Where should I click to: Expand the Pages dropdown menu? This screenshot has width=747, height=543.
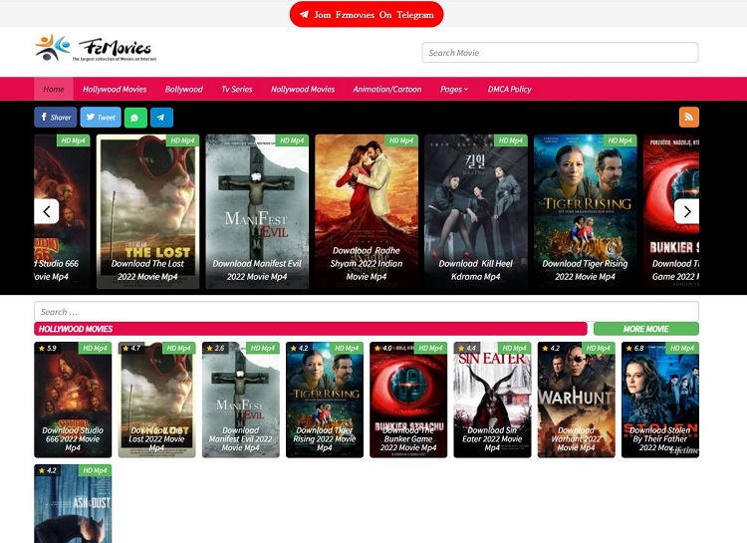pos(454,89)
